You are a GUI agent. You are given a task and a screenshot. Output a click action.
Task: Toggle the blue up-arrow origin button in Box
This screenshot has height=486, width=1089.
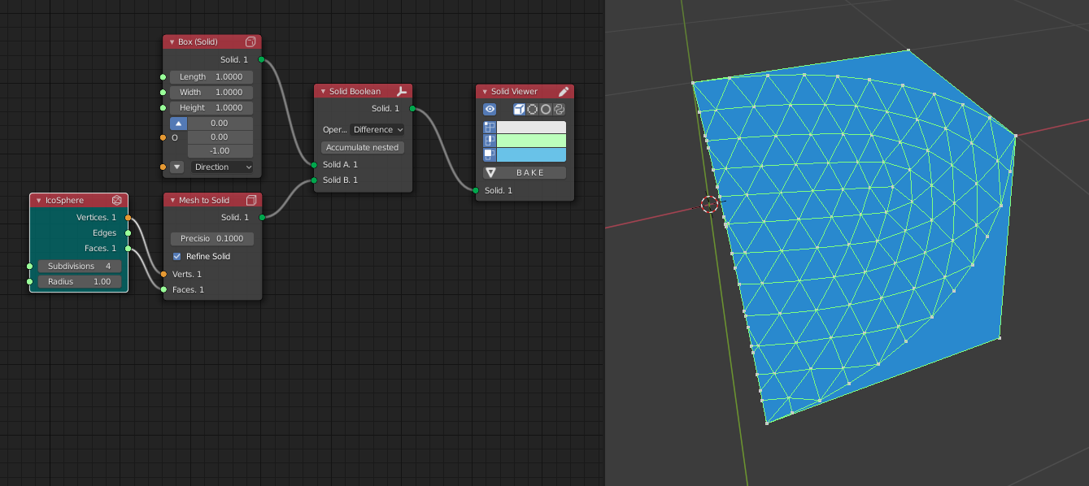[179, 124]
